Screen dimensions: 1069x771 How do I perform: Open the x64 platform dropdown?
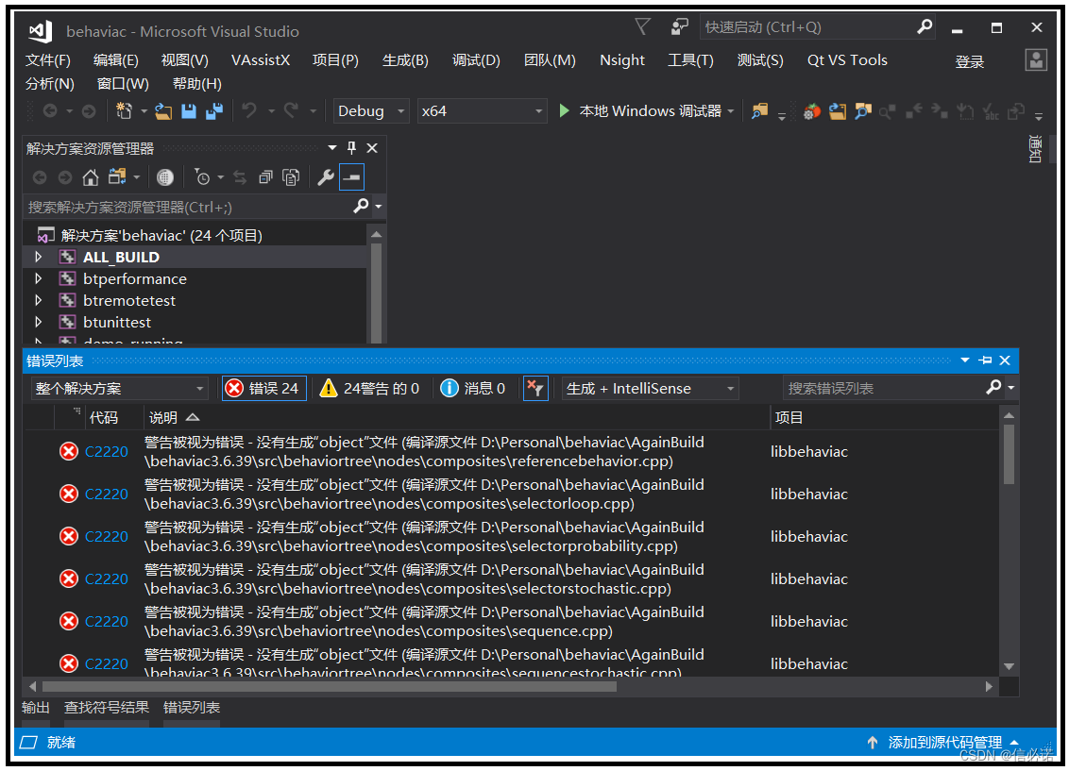coord(482,111)
